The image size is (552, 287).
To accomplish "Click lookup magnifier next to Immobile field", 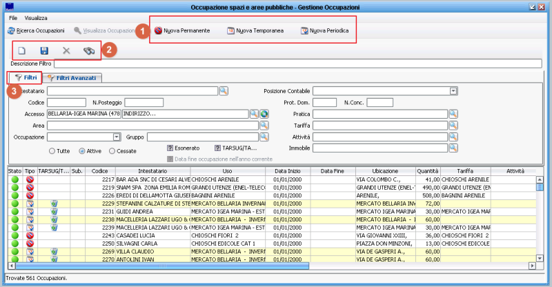I will tap(453, 148).
